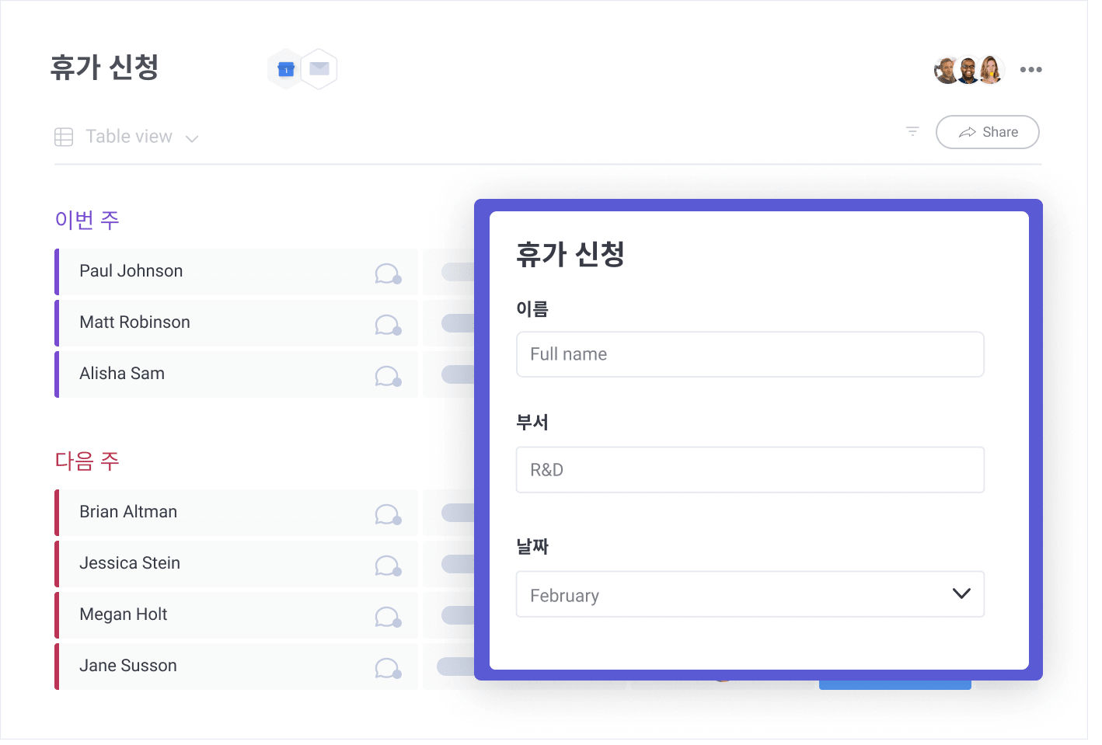Viewport: 1102px width, 745px height.
Task: Open the February date dropdown
Action: click(x=750, y=594)
